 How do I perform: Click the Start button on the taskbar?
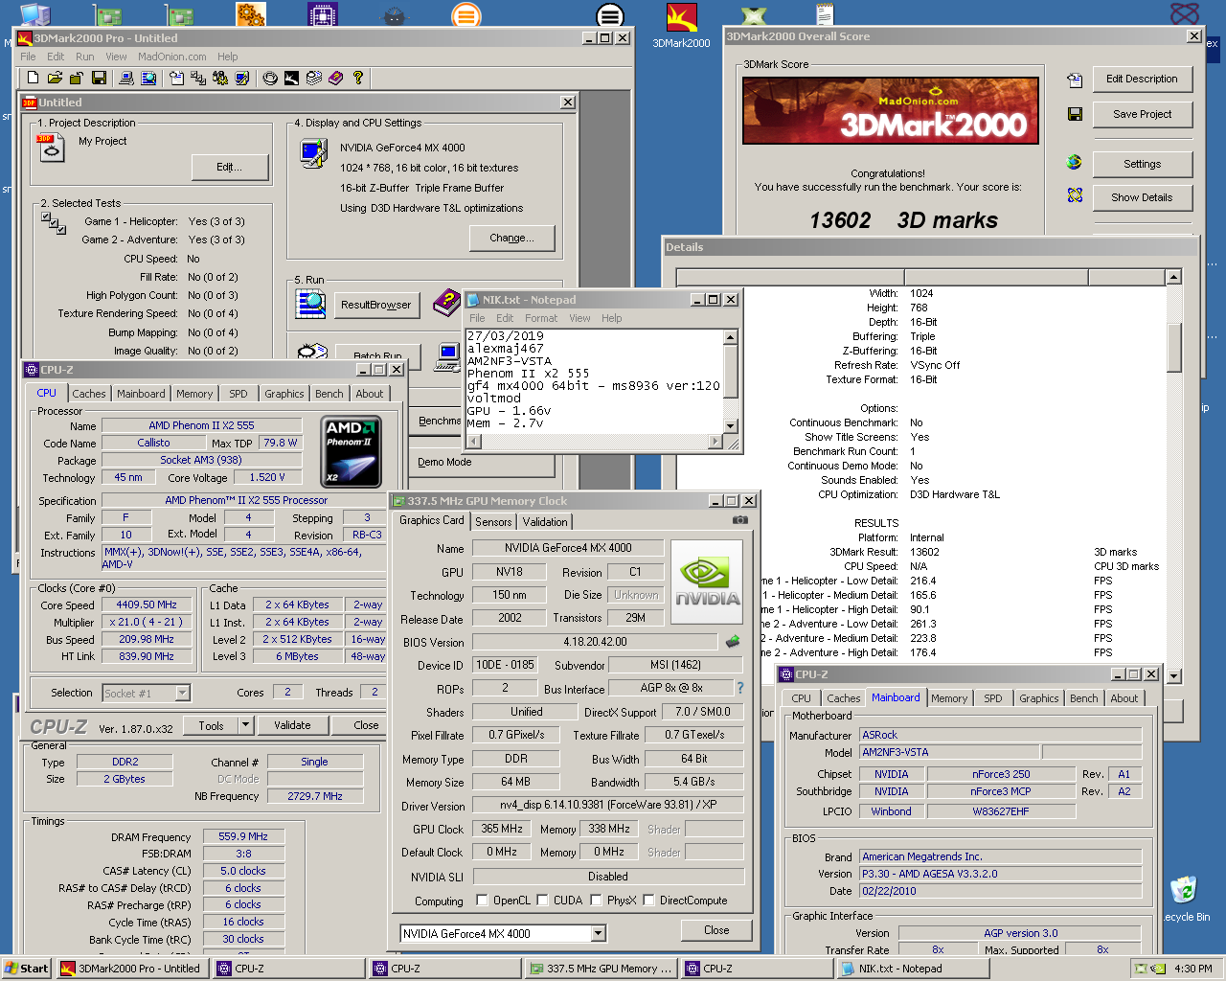pos(27,969)
